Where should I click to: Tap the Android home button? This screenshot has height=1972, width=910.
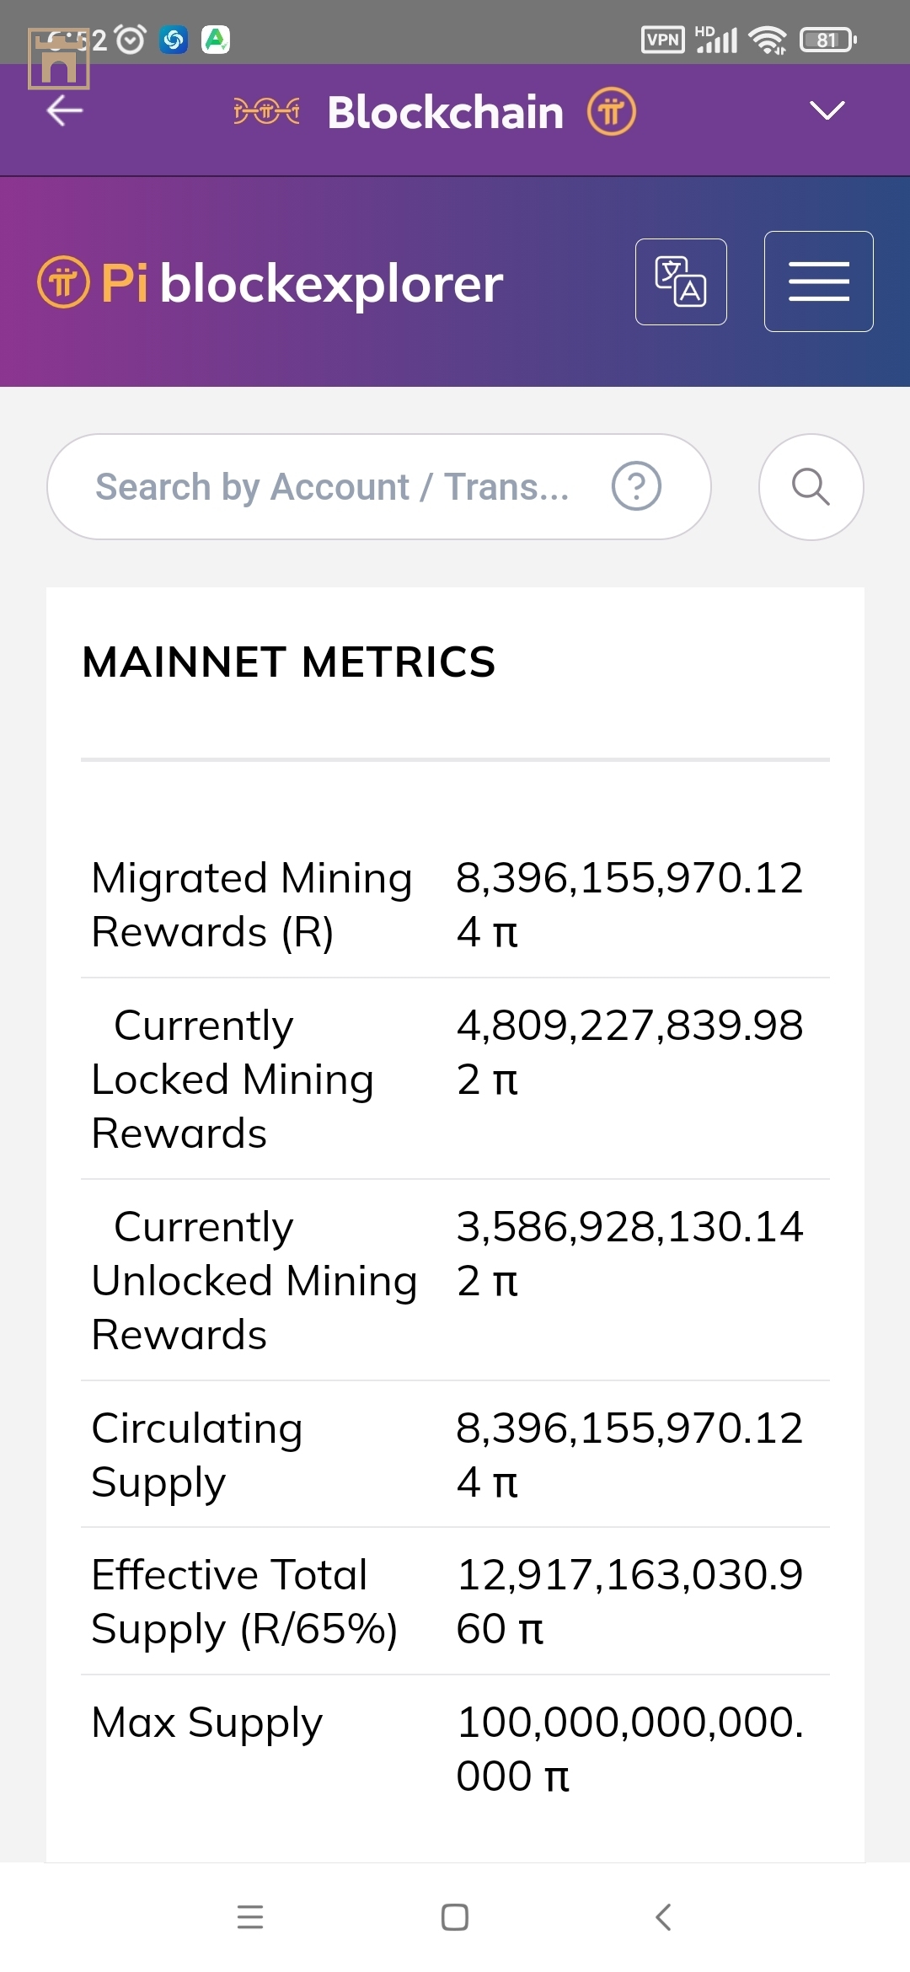tap(455, 1917)
